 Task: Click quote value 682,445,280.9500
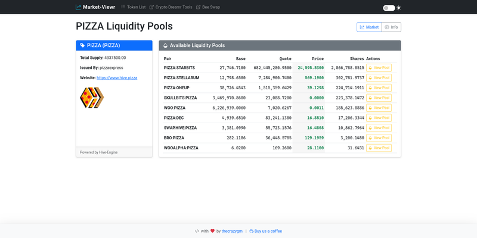tap(272, 68)
